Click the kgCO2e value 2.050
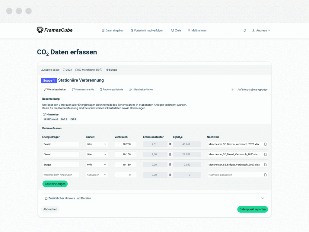The height and width of the screenshot is (232, 309). [x=187, y=165]
